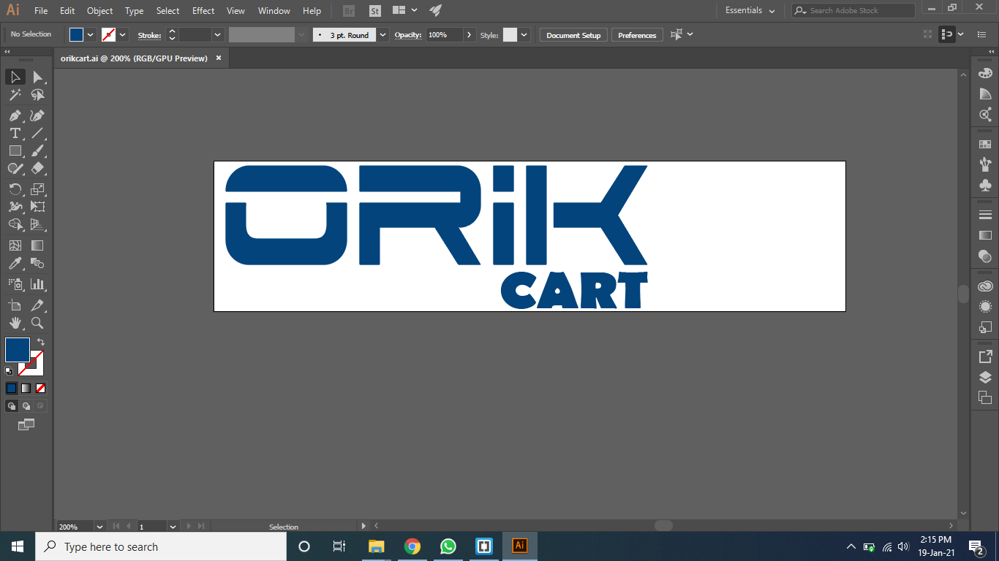Open the 3 pt. Round brush dropdown

point(383,34)
